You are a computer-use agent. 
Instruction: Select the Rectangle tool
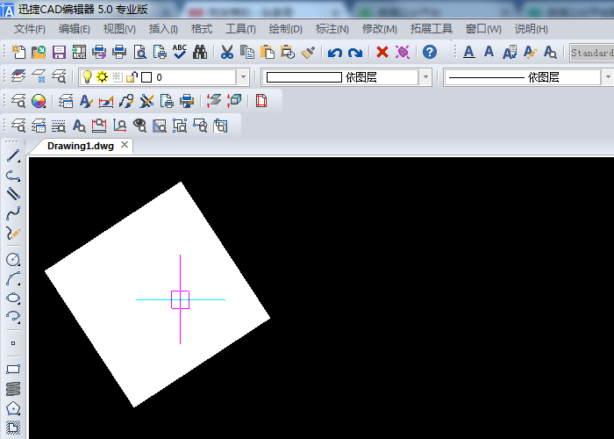[x=13, y=370]
